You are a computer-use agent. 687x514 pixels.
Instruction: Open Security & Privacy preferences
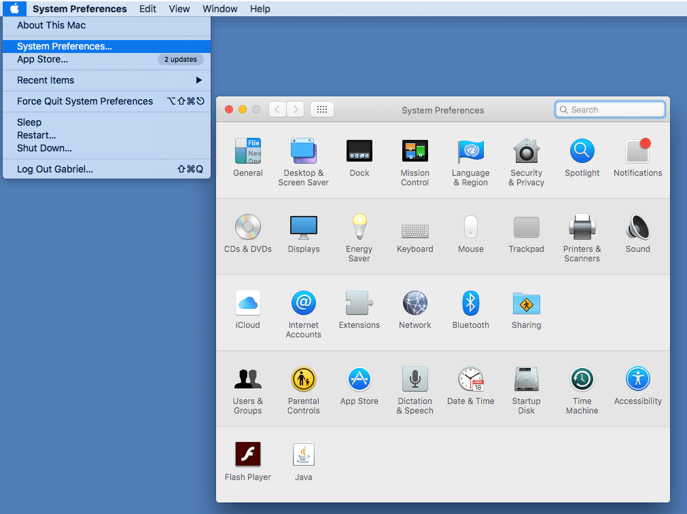point(526,162)
